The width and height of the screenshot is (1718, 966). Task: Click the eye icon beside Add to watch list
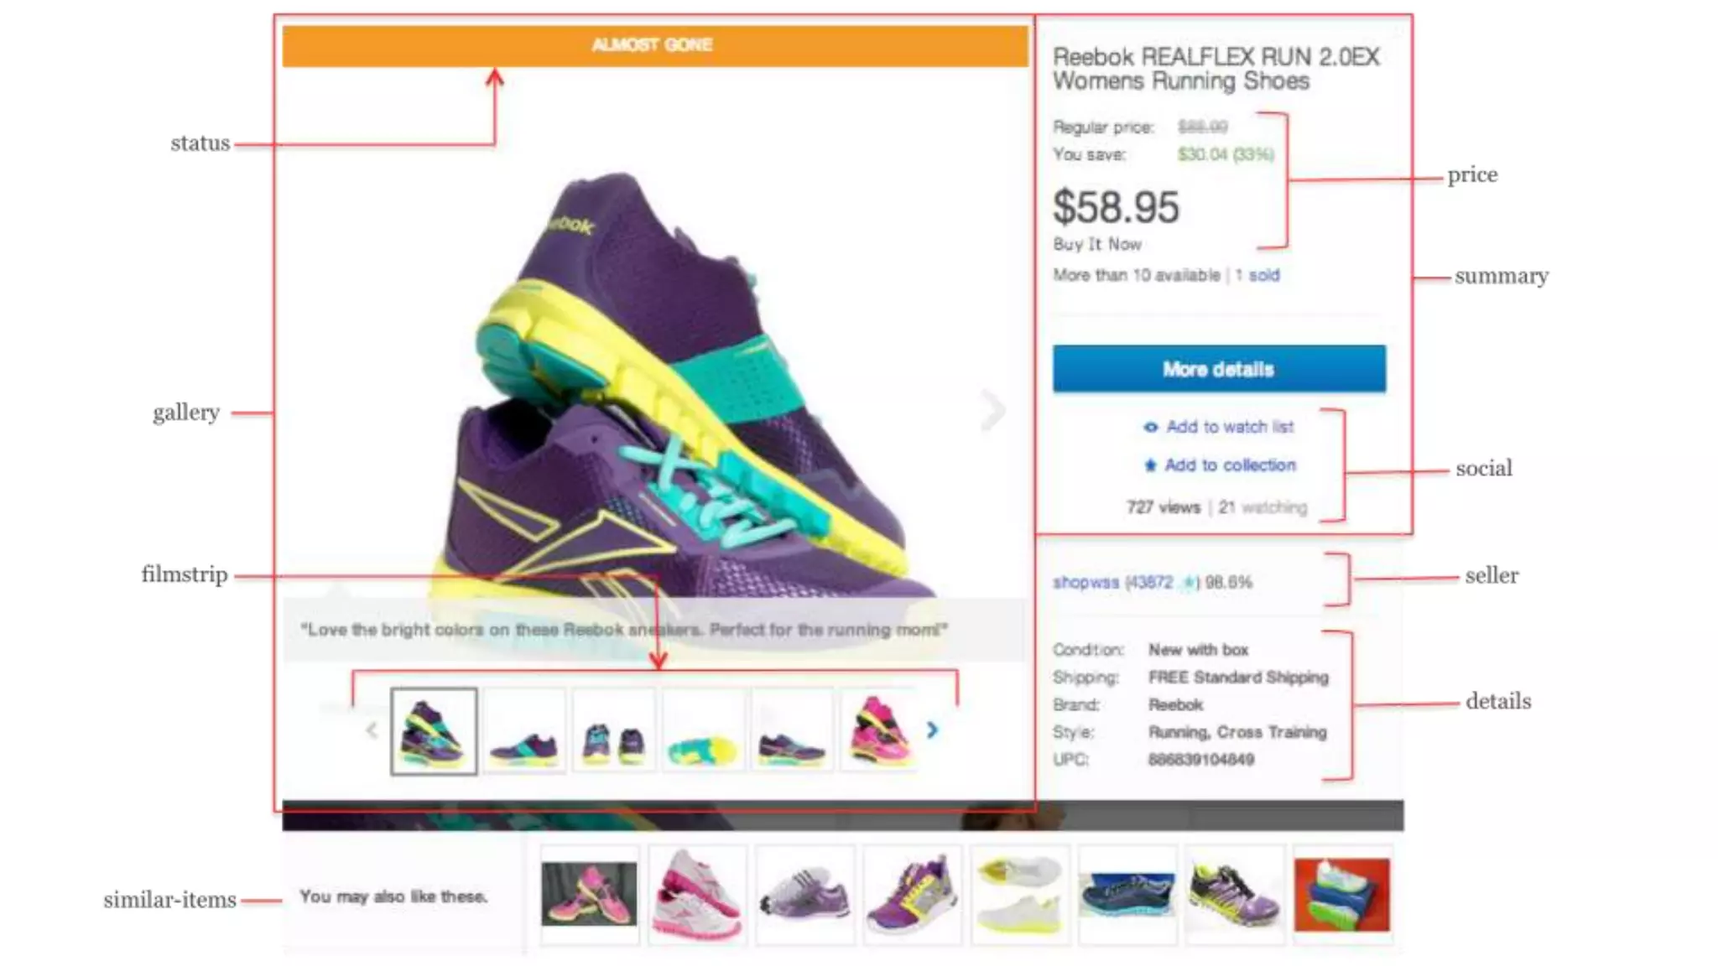pyautogui.click(x=1151, y=428)
